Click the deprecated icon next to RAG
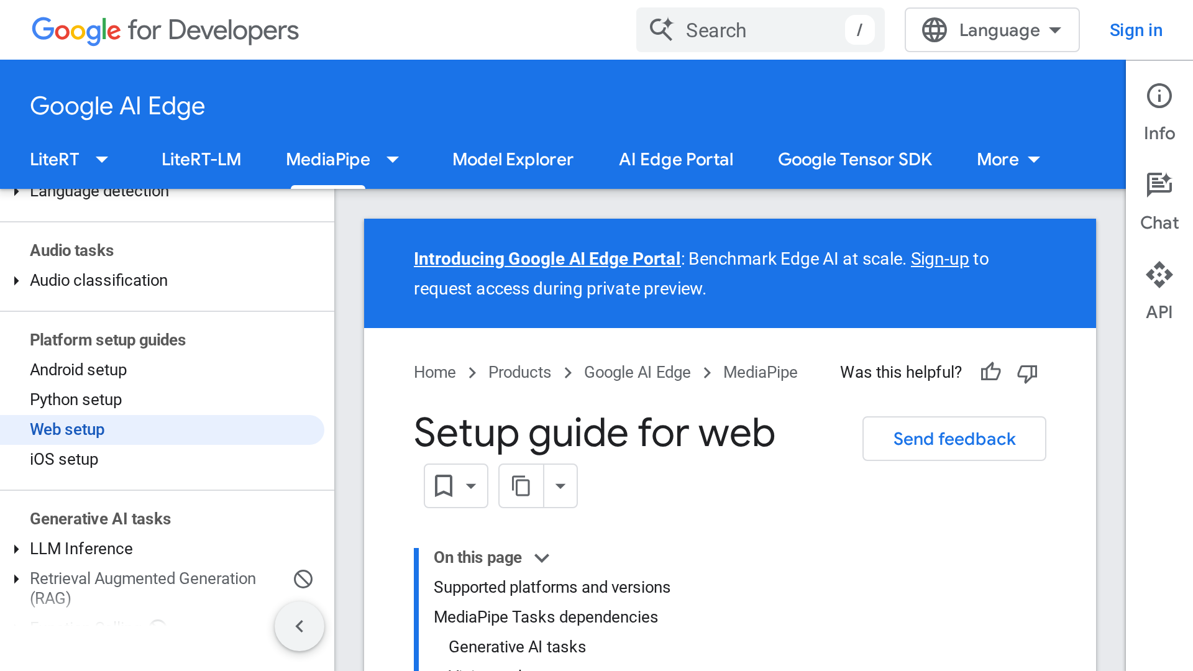 [x=303, y=579]
